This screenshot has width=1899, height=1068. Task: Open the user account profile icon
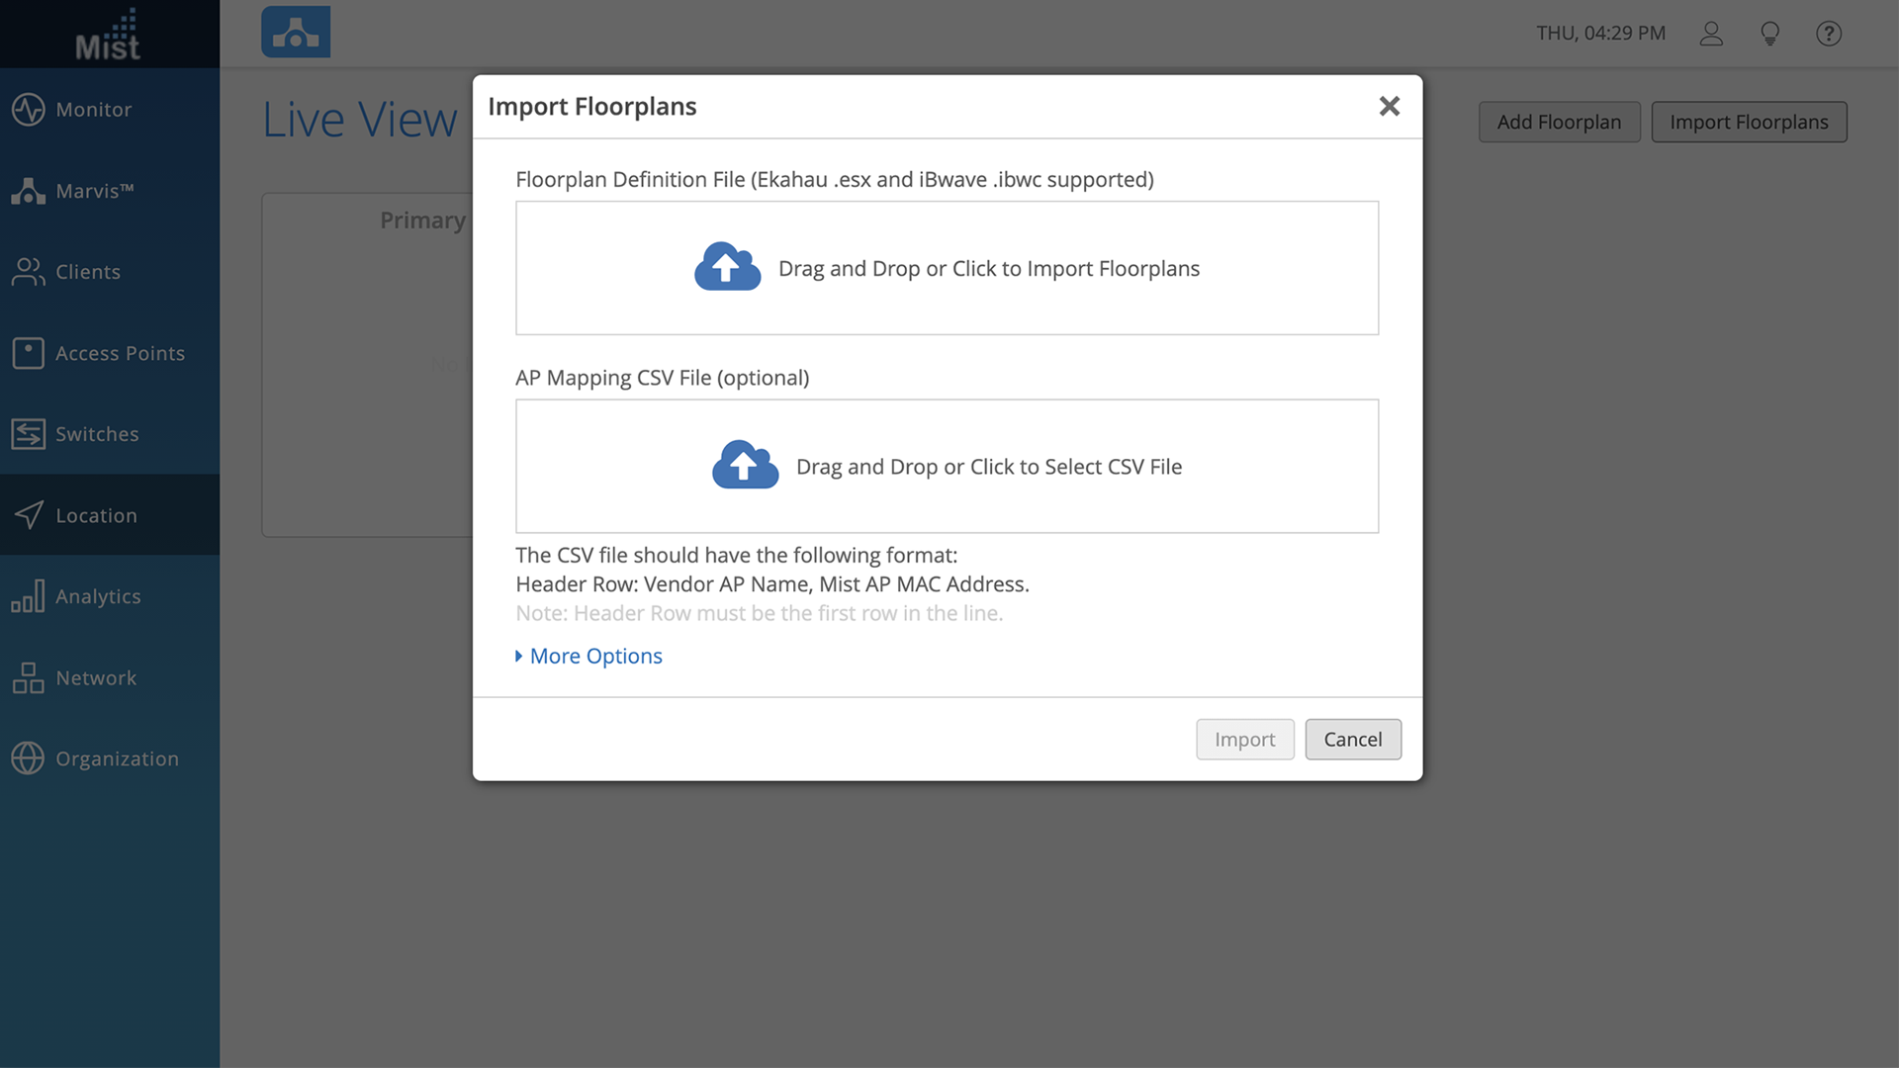coord(1711,34)
